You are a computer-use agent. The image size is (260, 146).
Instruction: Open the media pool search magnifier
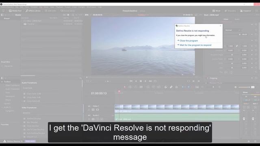[x=73, y=15]
